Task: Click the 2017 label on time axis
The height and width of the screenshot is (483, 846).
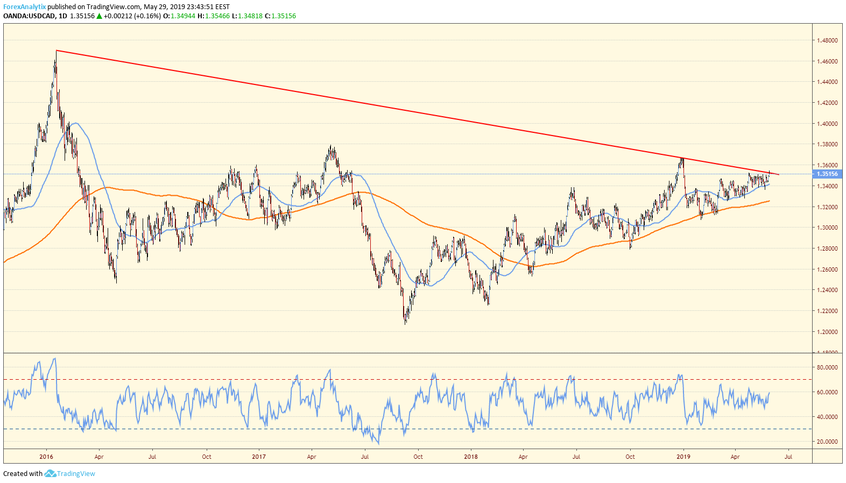Action: [259, 457]
